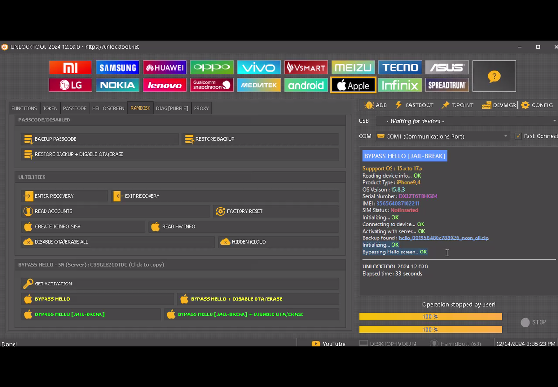Click the FACTORY RESET button
558x387 pixels.
(276, 211)
